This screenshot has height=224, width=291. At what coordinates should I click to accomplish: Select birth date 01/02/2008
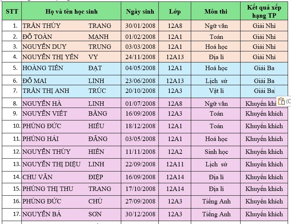pos(140,37)
